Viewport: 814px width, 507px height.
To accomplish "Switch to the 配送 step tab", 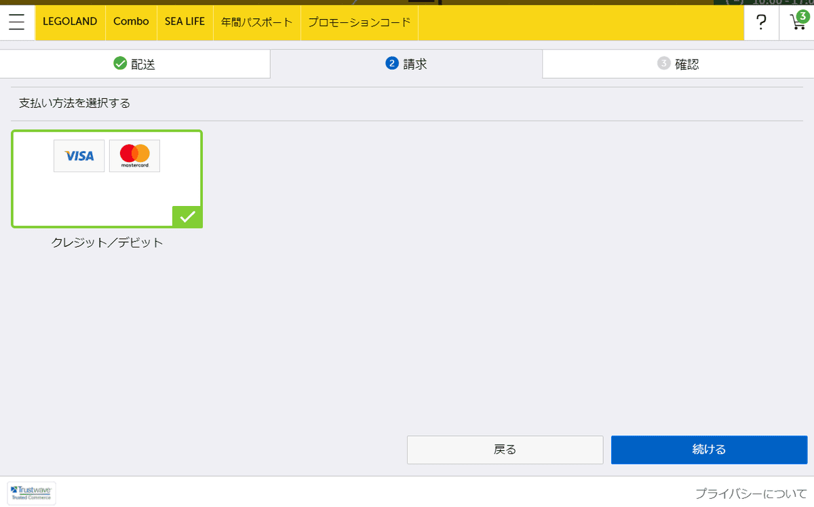I will click(x=135, y=63).
